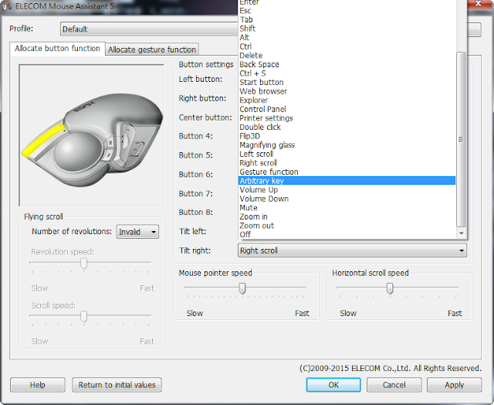Screen dimensions: 494x405
Task: Select Start button list entry
Action: click(x=347, y=83)
